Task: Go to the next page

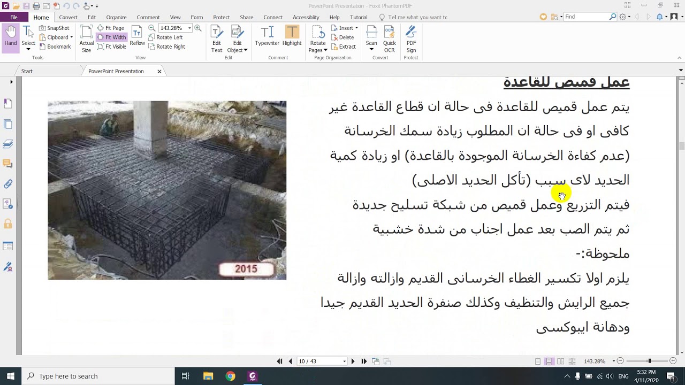Action: click(x=353, y=361)
